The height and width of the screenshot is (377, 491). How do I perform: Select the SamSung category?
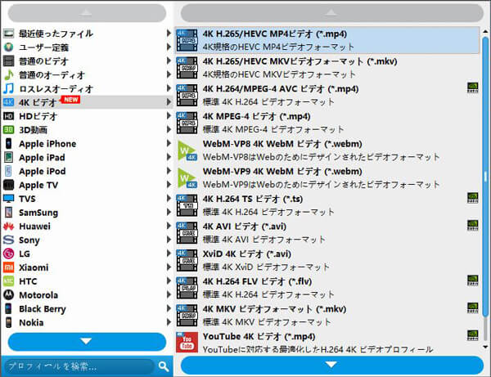pyautogui.click(x=87, y=213)
